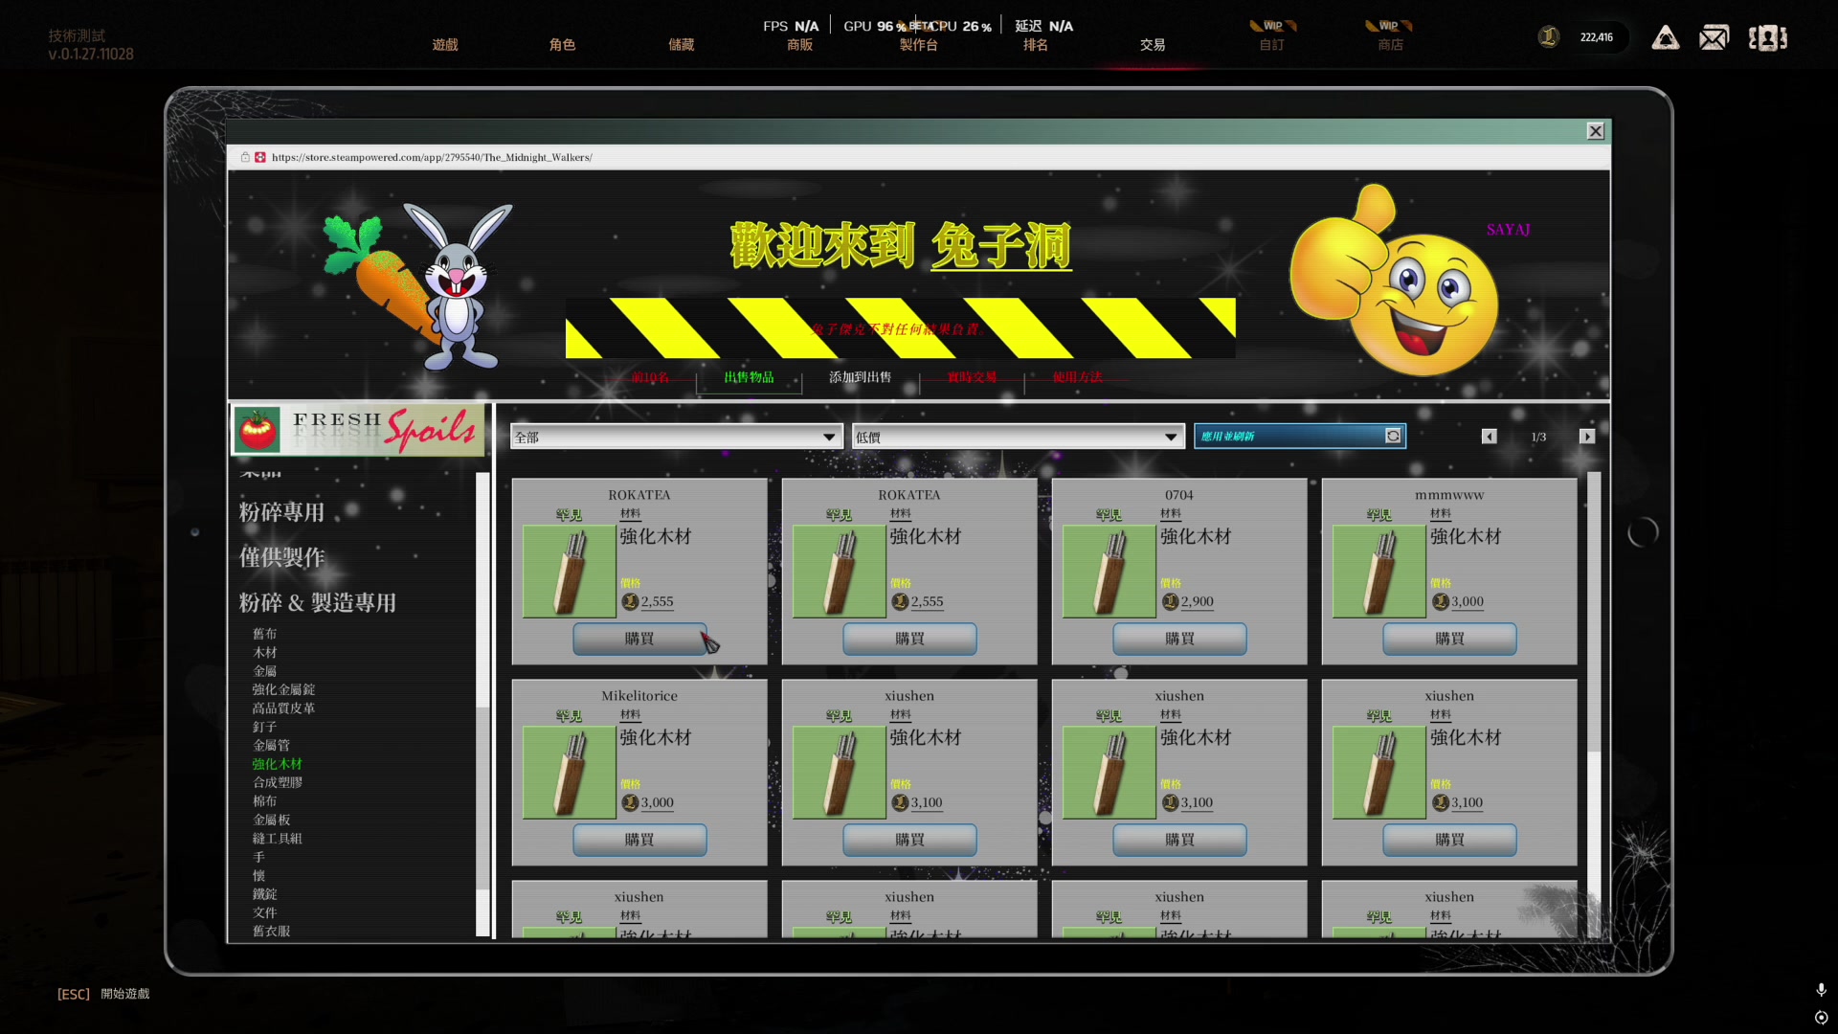Select mmmwww seller item thumbnail
1838x1034 pixels.
click(1379, 572)
